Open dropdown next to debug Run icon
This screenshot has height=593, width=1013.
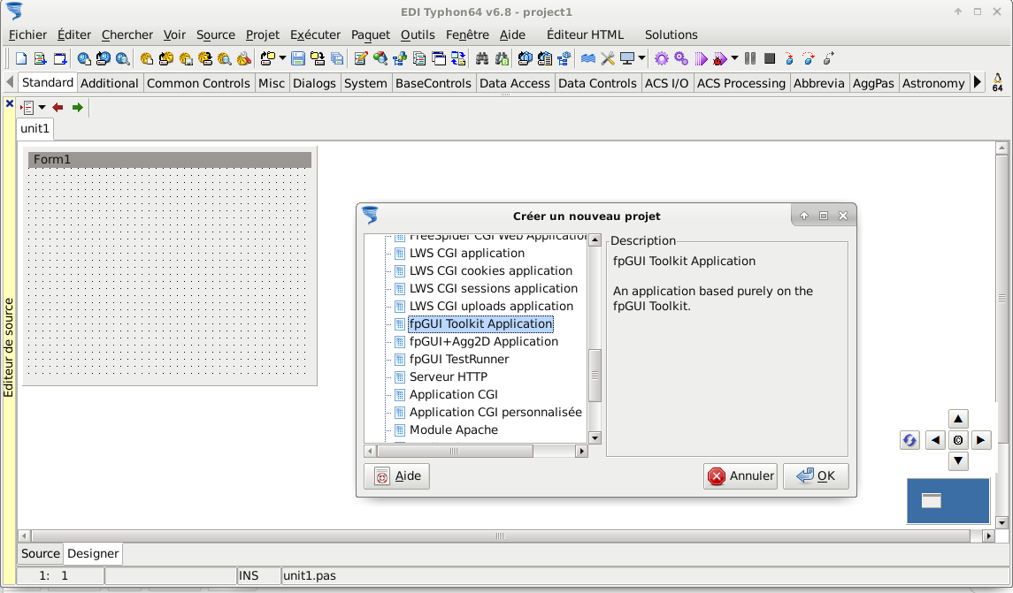pos(734,58)
